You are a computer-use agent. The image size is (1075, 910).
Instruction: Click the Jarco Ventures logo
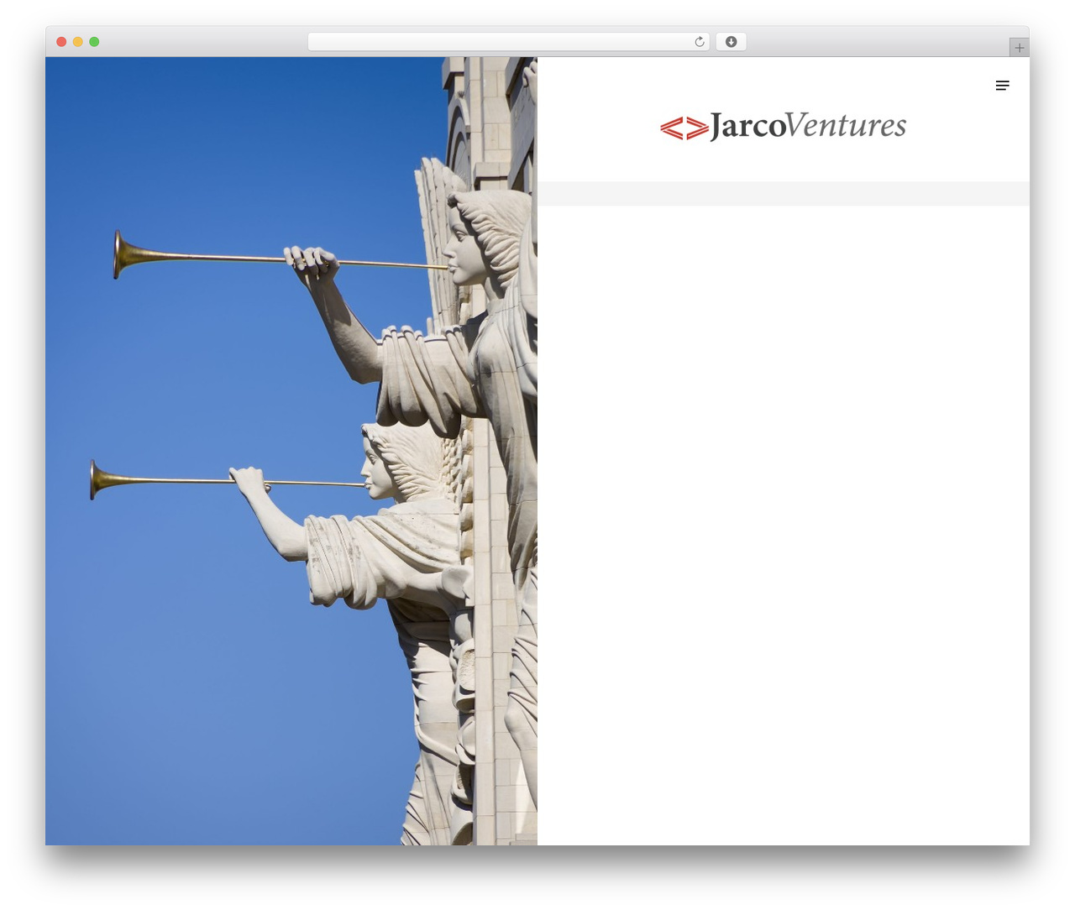point(783,126)
